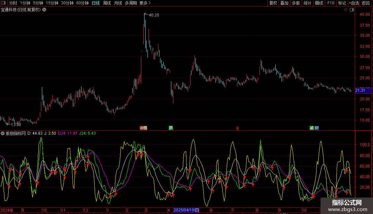This screenshot has width=373, height=214.
Task: Click the diamond icon above price chart
Action: pos(346,10)
